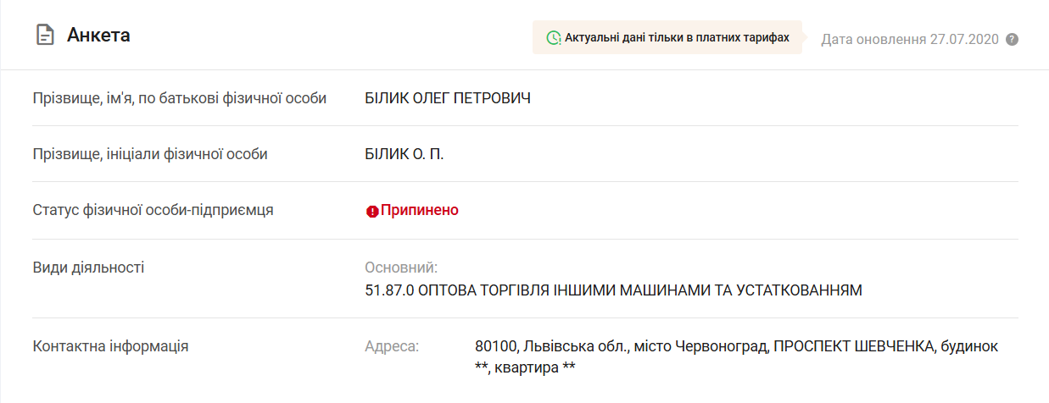Click the red warning icon beside Припинено
Viewport: 1049px width, 403px height.
pos(372,211)
